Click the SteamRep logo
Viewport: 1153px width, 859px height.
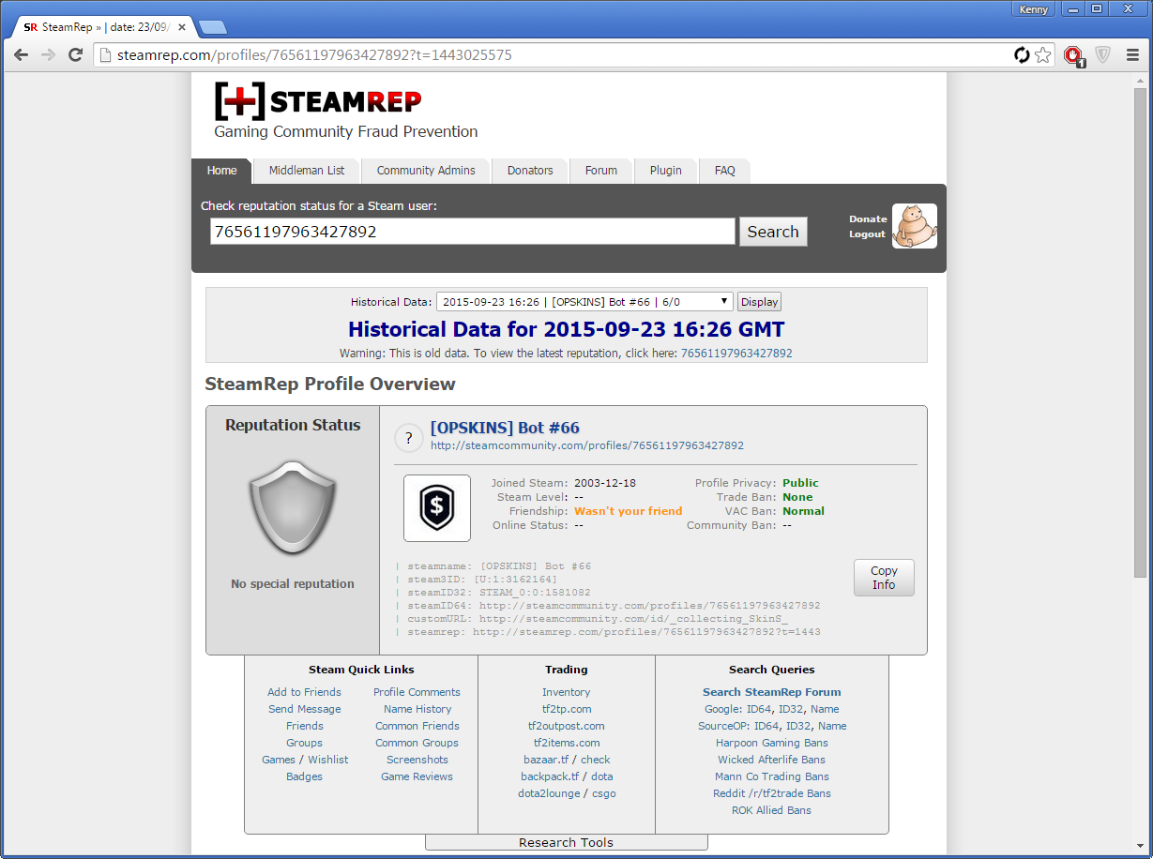[318, 100]
